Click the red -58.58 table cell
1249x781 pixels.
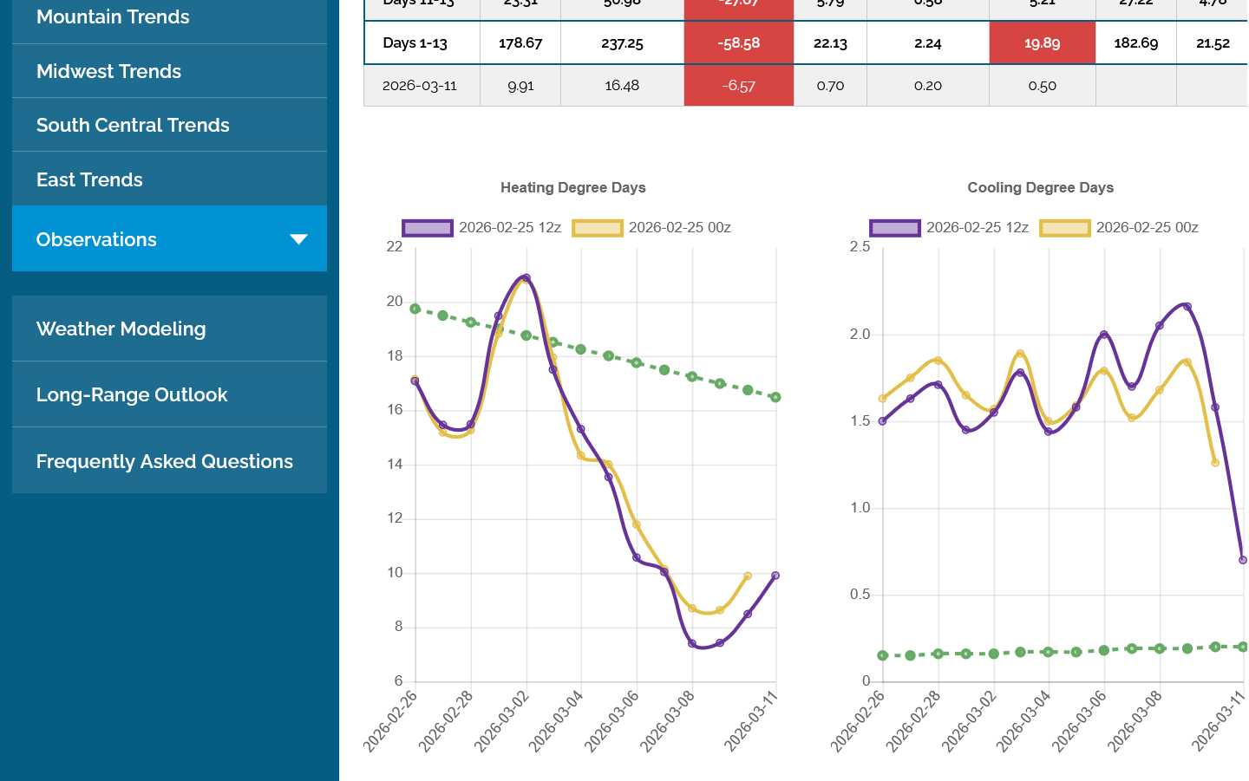pos(738,43)
